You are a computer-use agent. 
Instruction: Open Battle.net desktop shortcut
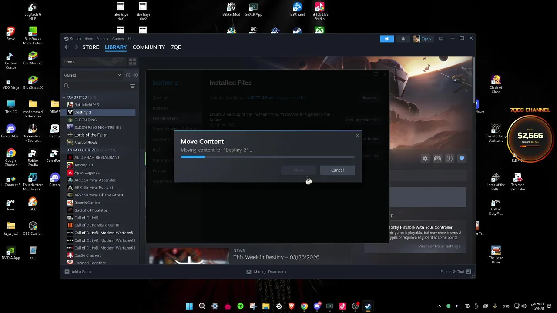pos(298,10)
